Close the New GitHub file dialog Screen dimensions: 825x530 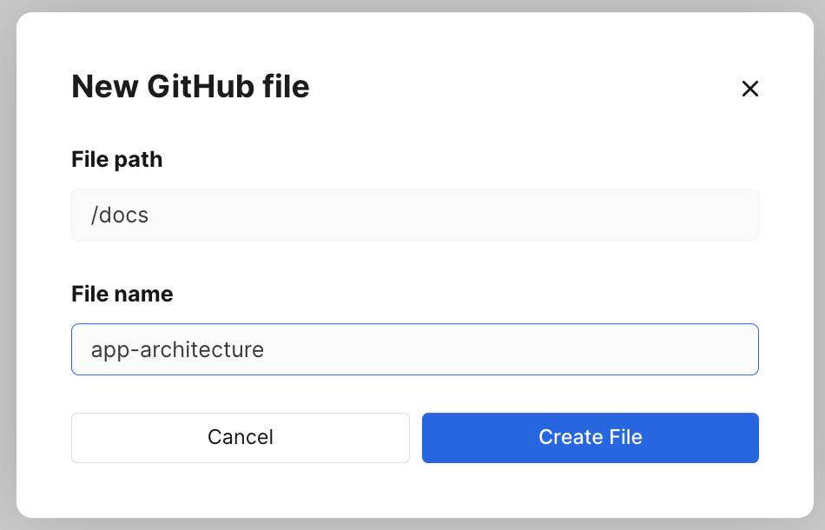point(749,89)
